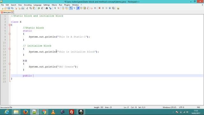Toggle synchronized horizontal scrolling
Viewport: 204px width, 115px height.
coord(66,8)
